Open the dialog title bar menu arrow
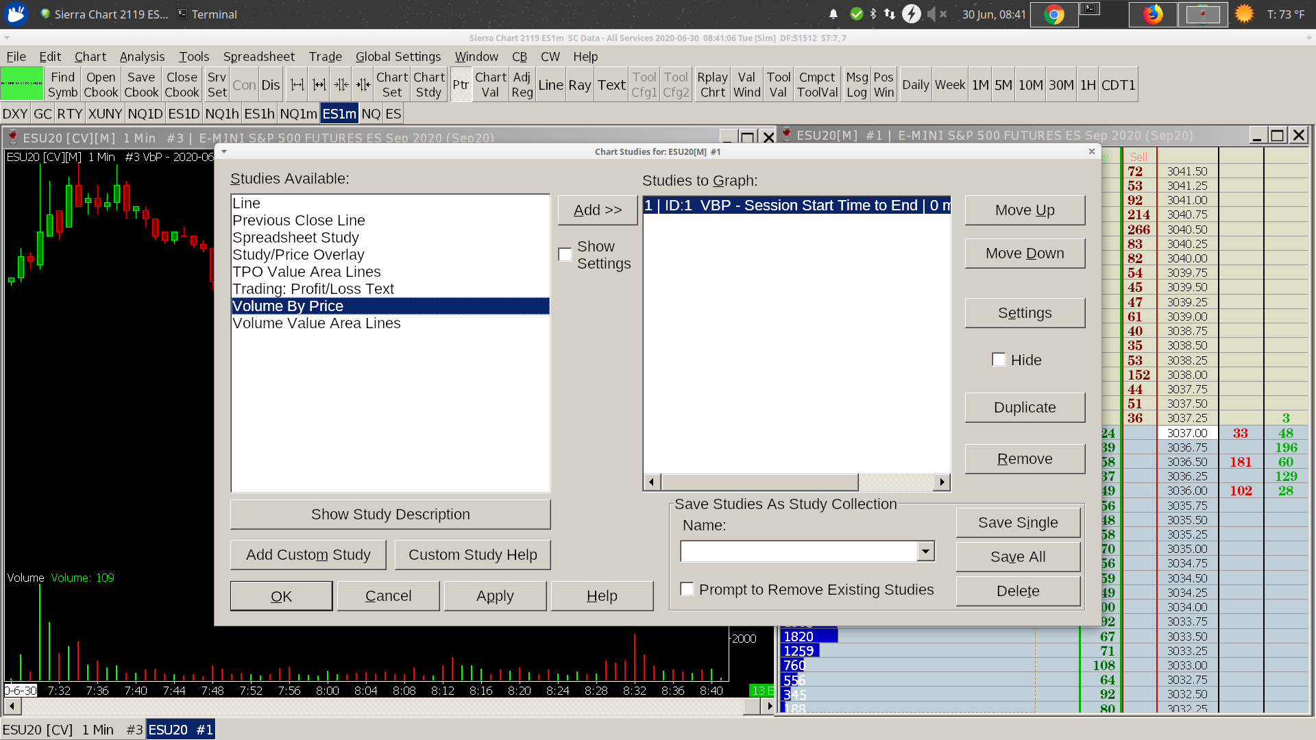1316x740 pixels. pyautogui.click(x=224, y=151)
